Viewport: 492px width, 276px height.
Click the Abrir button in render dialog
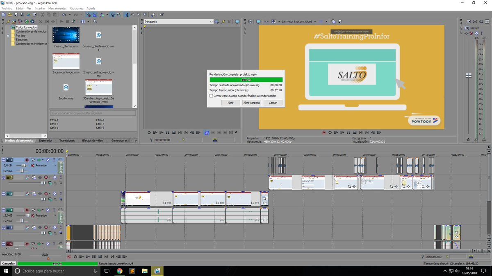click(230, 103)
